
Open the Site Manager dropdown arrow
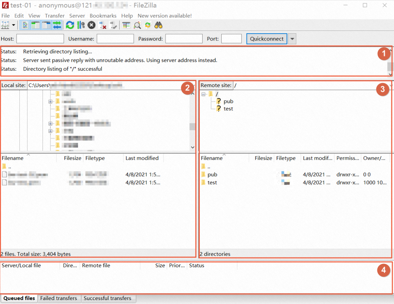(13, 25)
